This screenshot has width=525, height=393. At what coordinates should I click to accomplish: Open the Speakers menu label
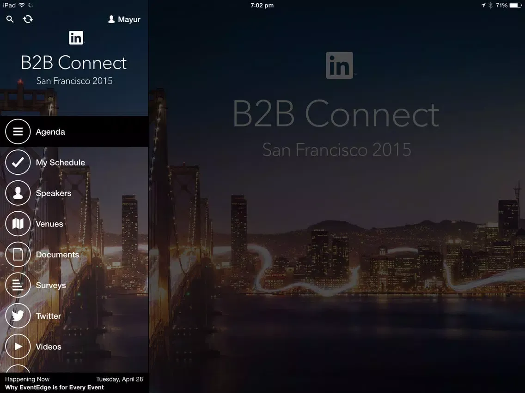54,193
